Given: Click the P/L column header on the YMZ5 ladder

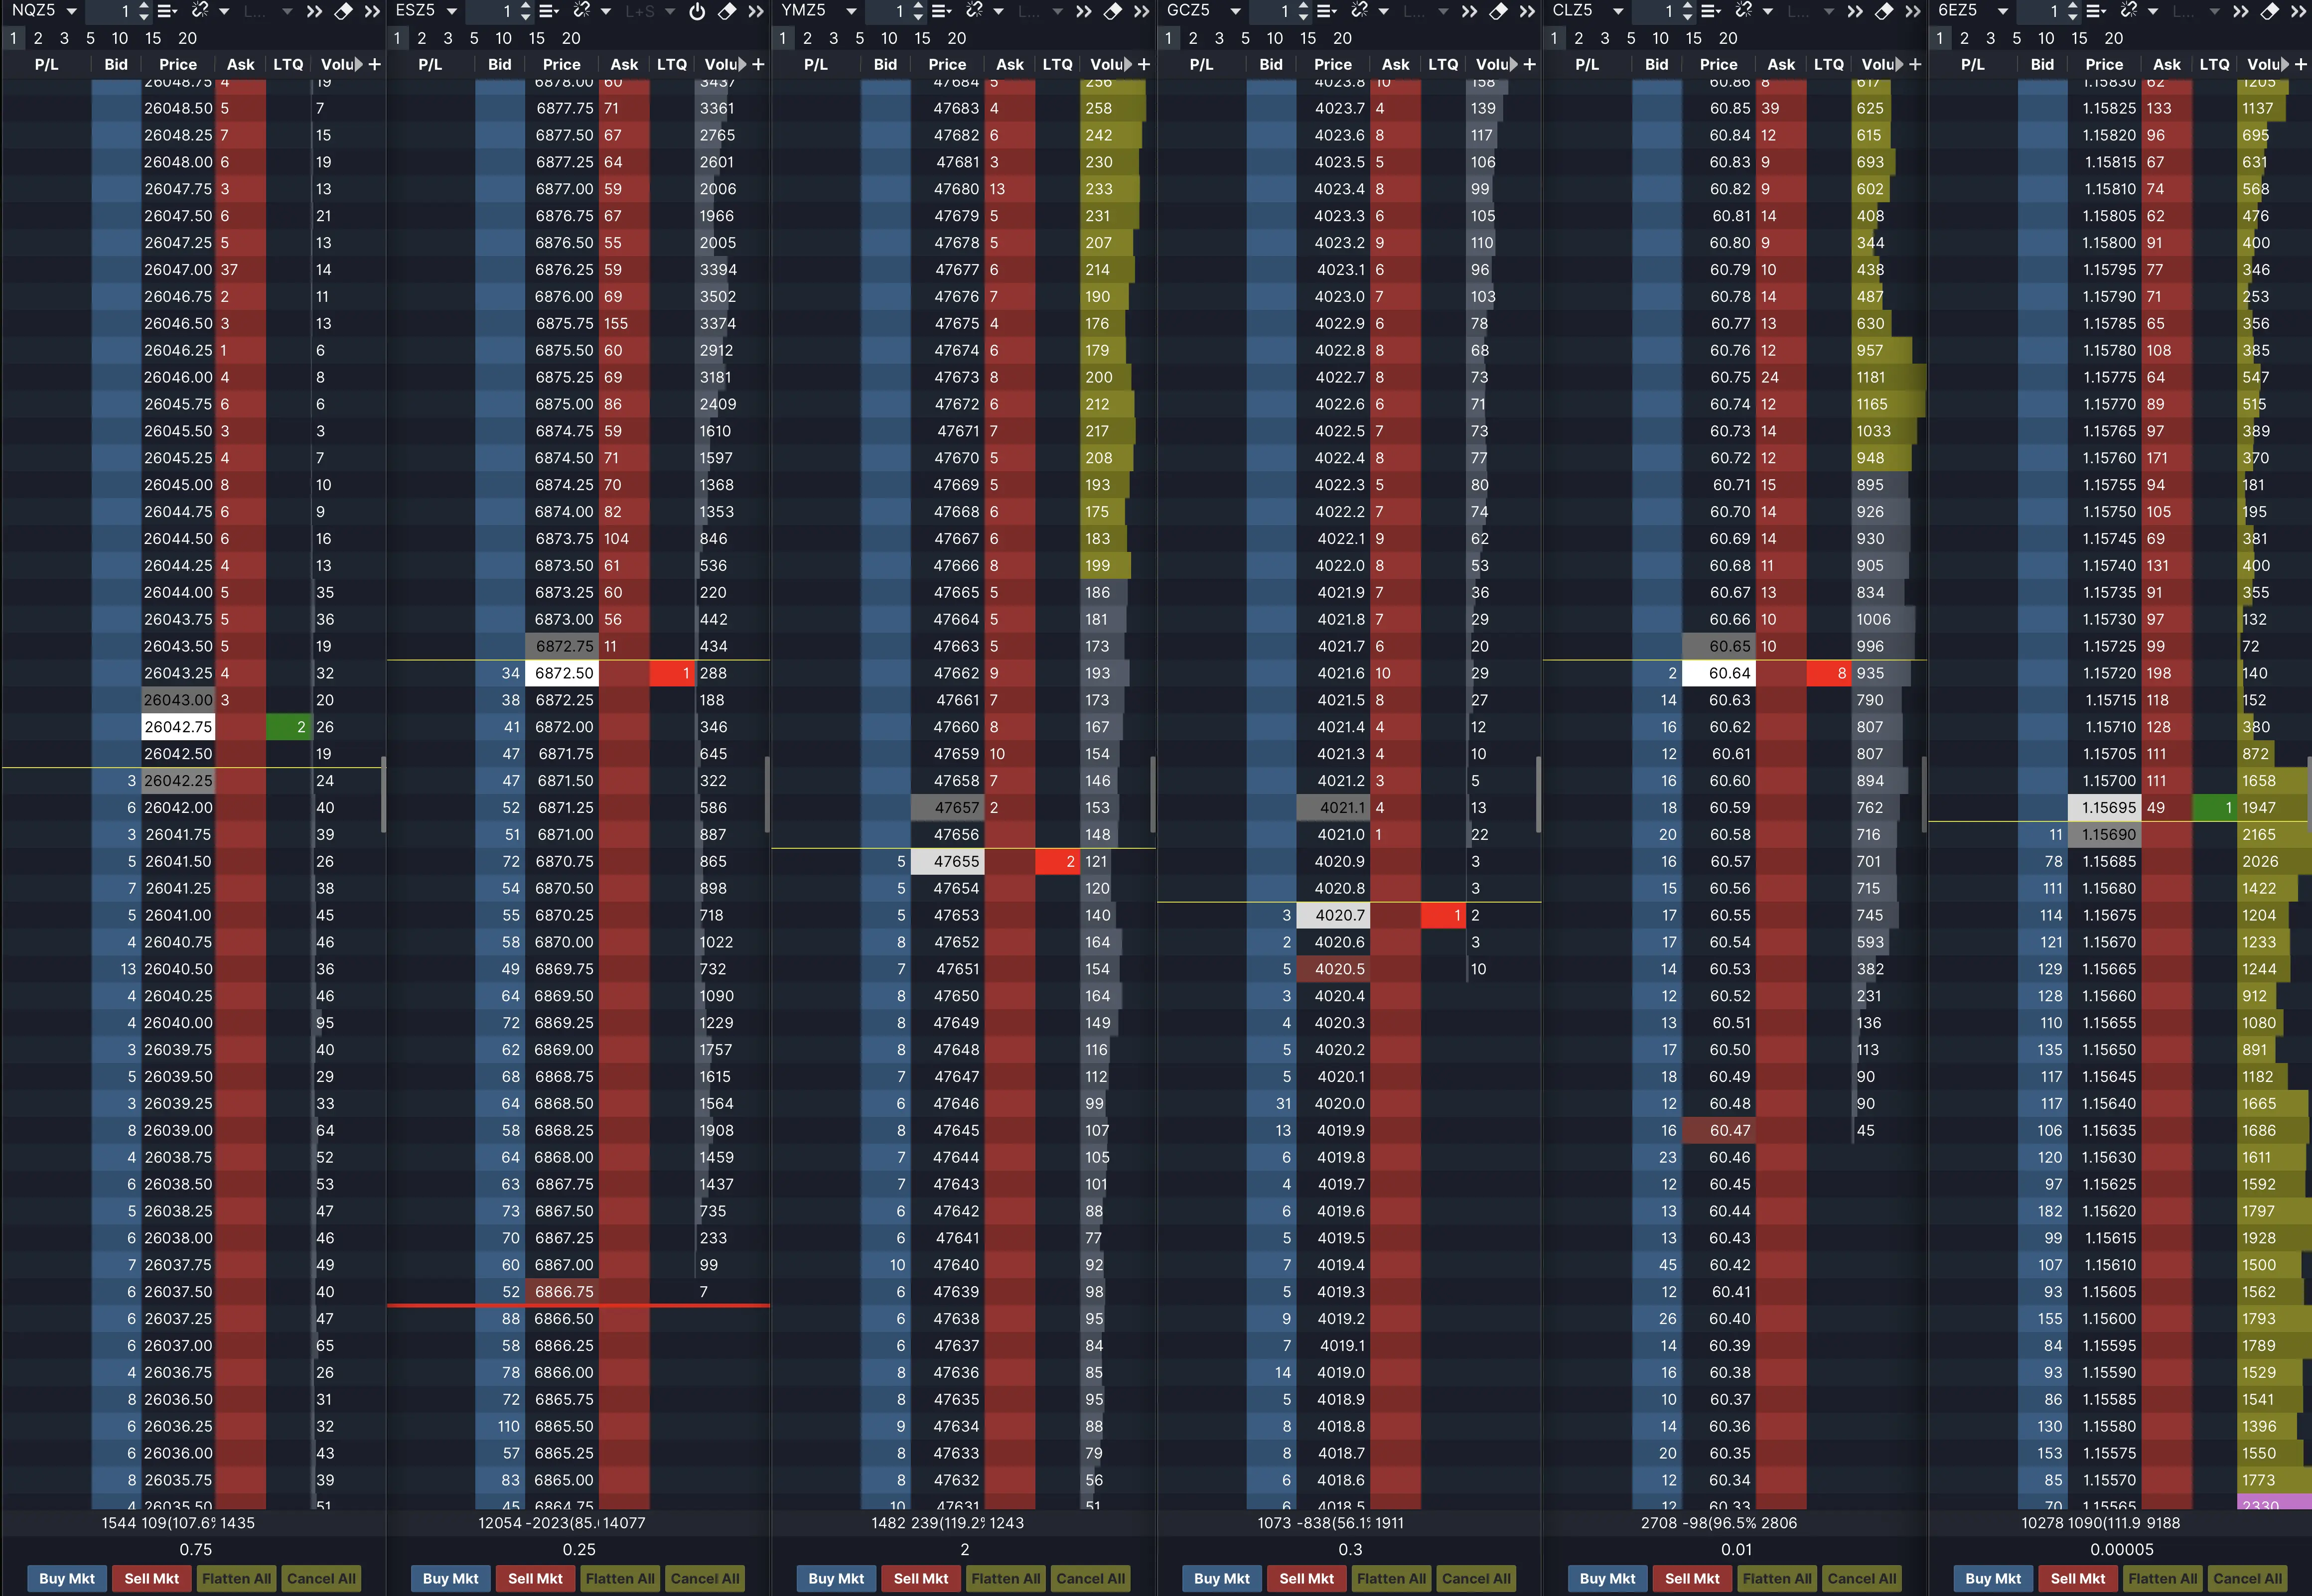Looking at the screenshot, I should click(817, 64).
